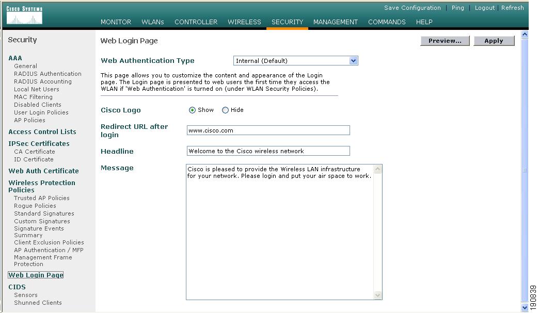Click the Ping link
Image resolution: width=538 pixels, height=313 pixels.
click(x=457, y=8)
